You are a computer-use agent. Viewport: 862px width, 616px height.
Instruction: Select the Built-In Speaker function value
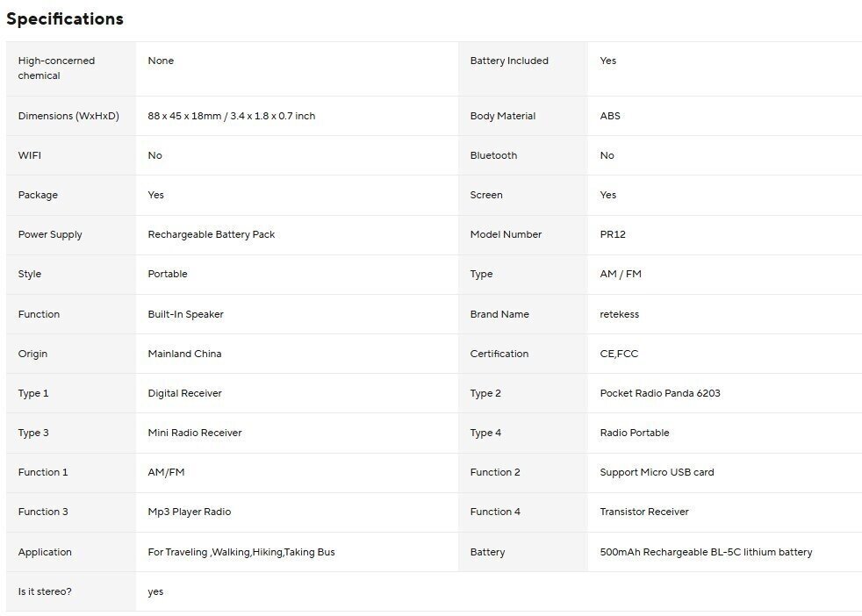[185, 314]
